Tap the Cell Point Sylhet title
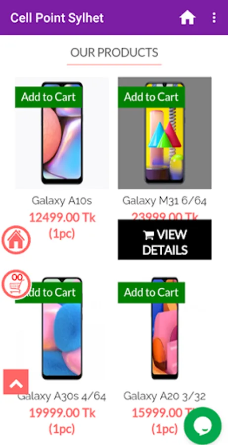The image size is (228, 445). (57, 18)
